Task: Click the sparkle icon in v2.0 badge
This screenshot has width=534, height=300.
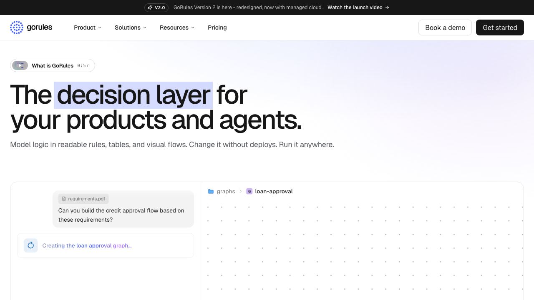Action: click(x=150, y=7)
